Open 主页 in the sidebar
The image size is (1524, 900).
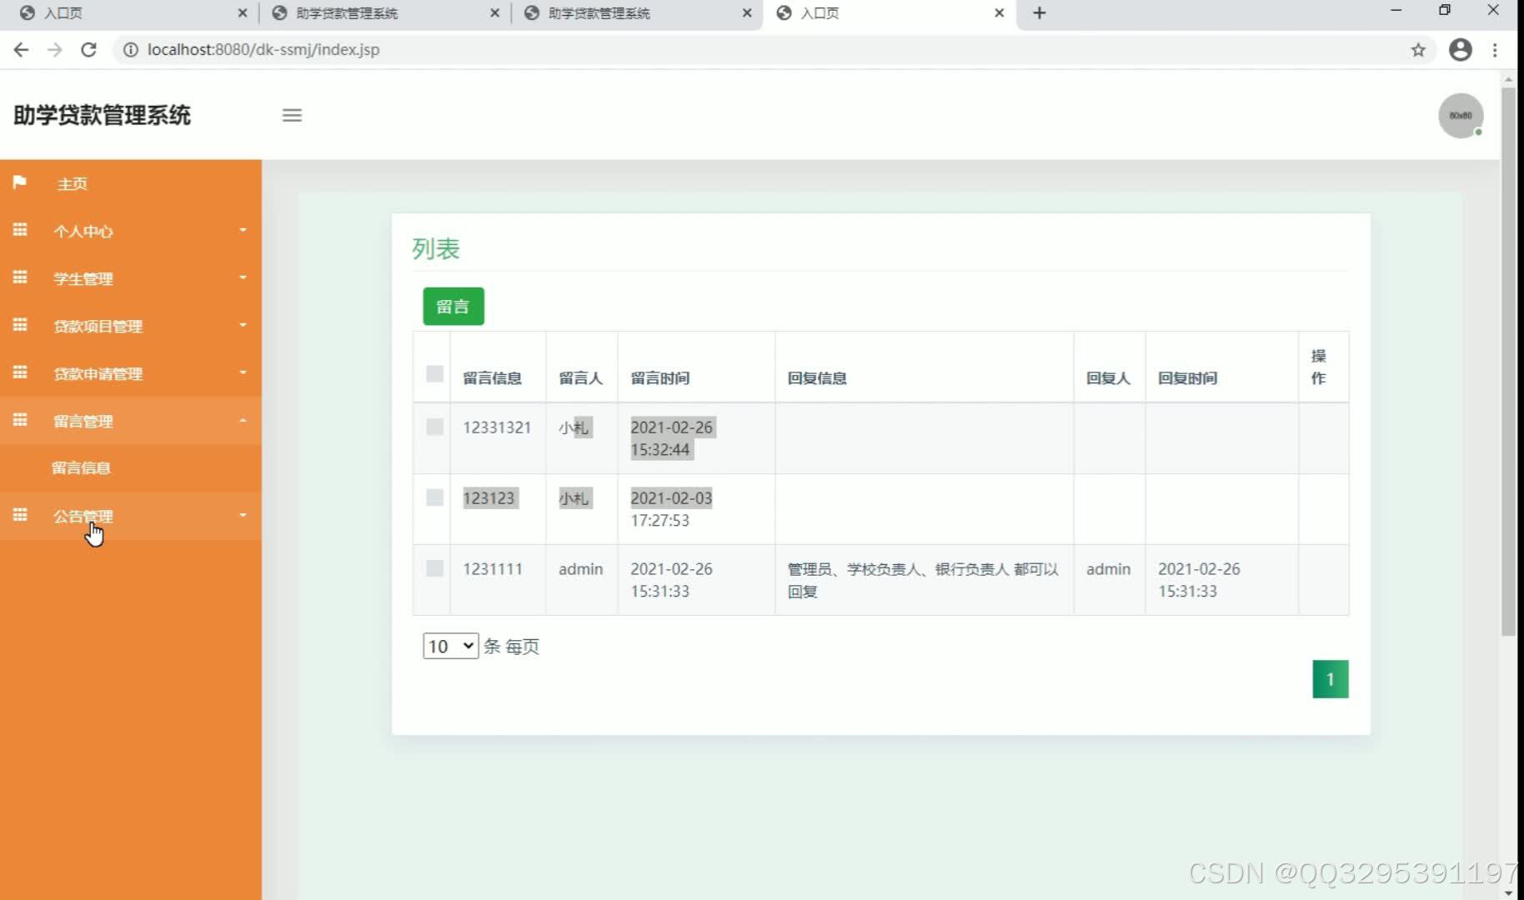tap(131, 183)
